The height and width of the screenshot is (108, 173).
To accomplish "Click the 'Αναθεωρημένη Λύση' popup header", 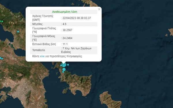I will [65, 12].
